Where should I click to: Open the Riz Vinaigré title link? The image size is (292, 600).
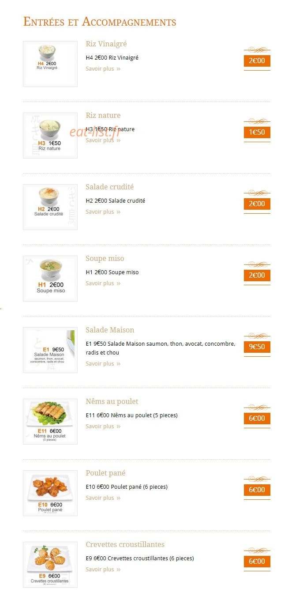tap(106, 44)
